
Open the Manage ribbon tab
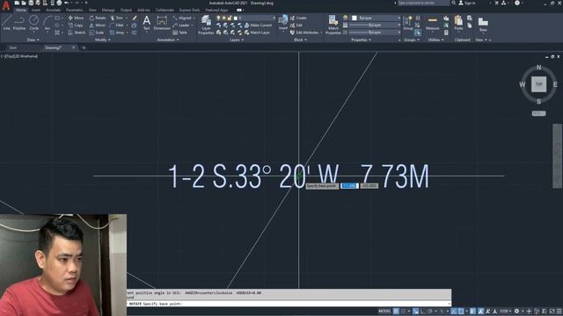tap(108, 11)
